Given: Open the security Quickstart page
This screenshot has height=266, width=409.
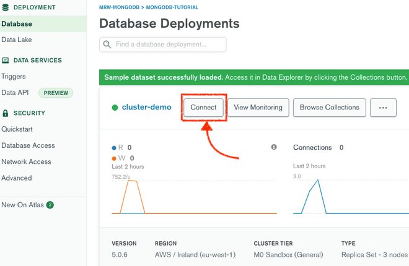Looking at the screenshot, I should point(17,129).
